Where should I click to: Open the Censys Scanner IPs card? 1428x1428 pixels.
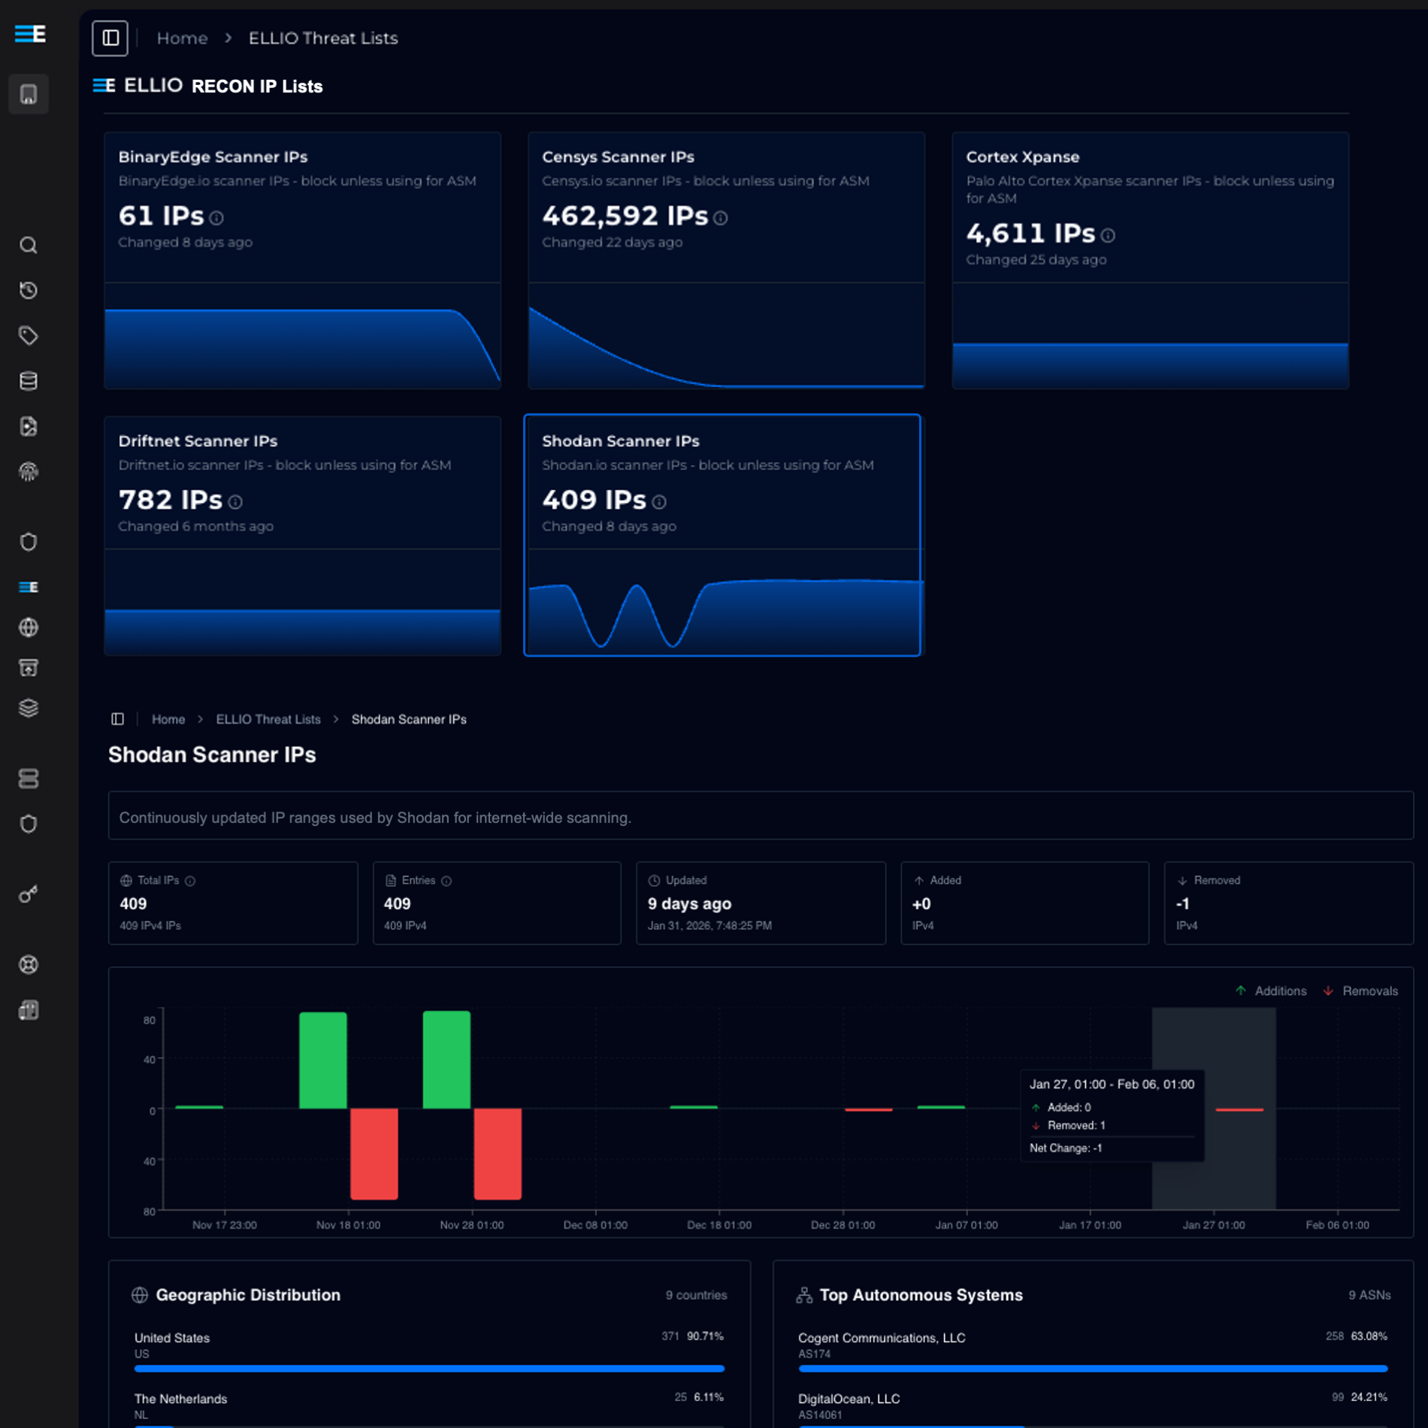click(727, 260)
